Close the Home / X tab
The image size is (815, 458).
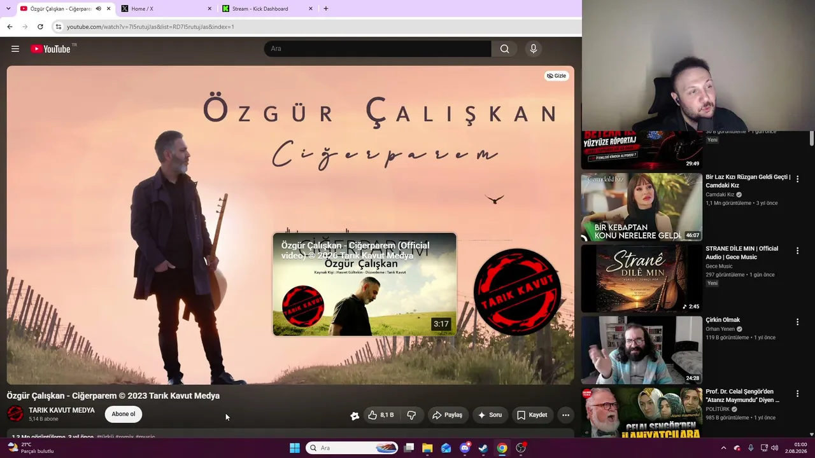point(209,9)
